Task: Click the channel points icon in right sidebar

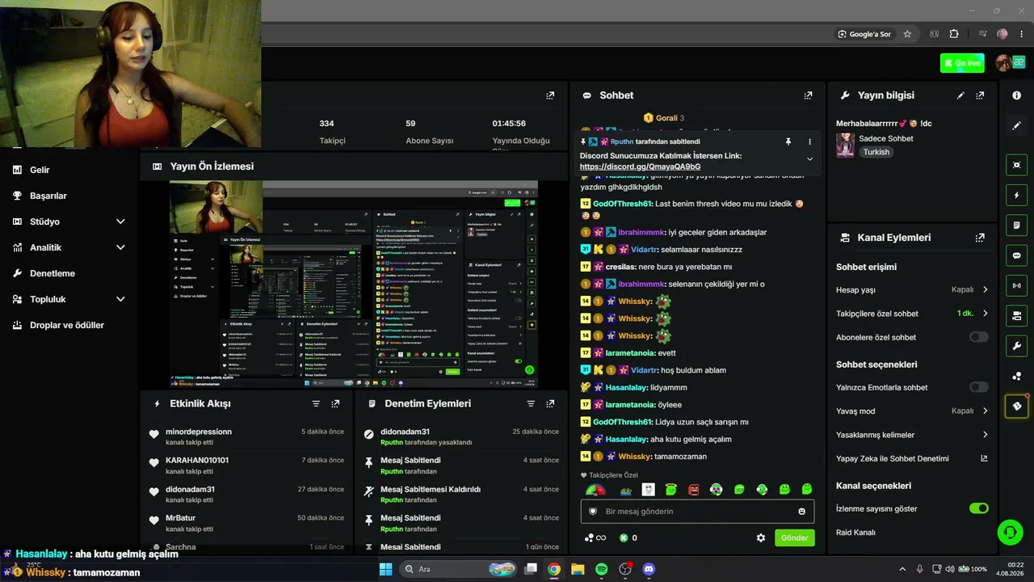Action: 1016,376
